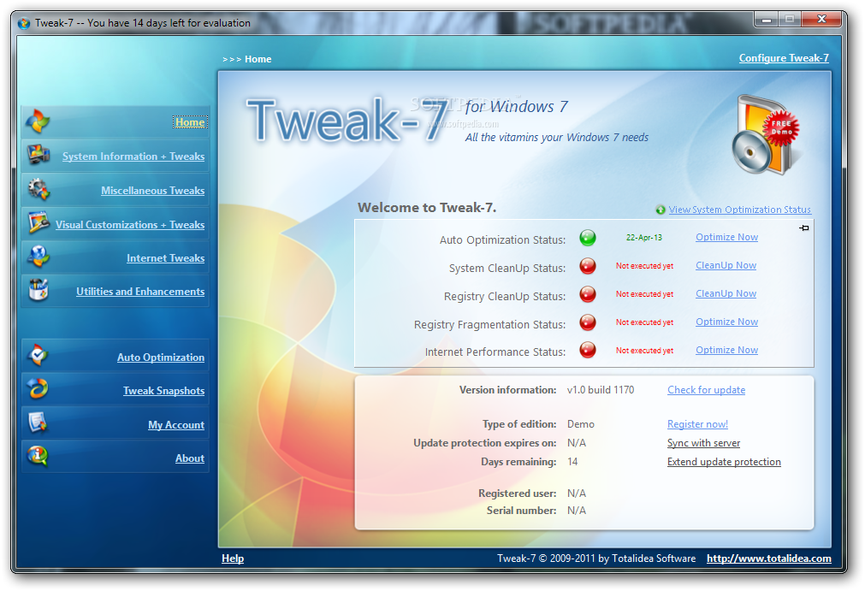Click 'Not executed yet' for Internet Performance
Image resolution: width=865 pixels, height=591 pixels.
click(644, 350)
